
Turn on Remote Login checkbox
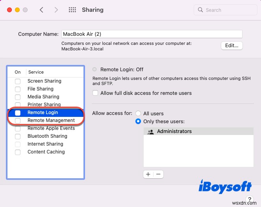(x=18, y=113)
